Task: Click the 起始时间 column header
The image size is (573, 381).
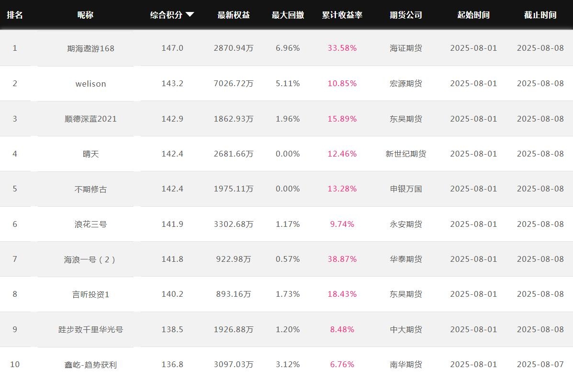Action: (x=473, y=15)
